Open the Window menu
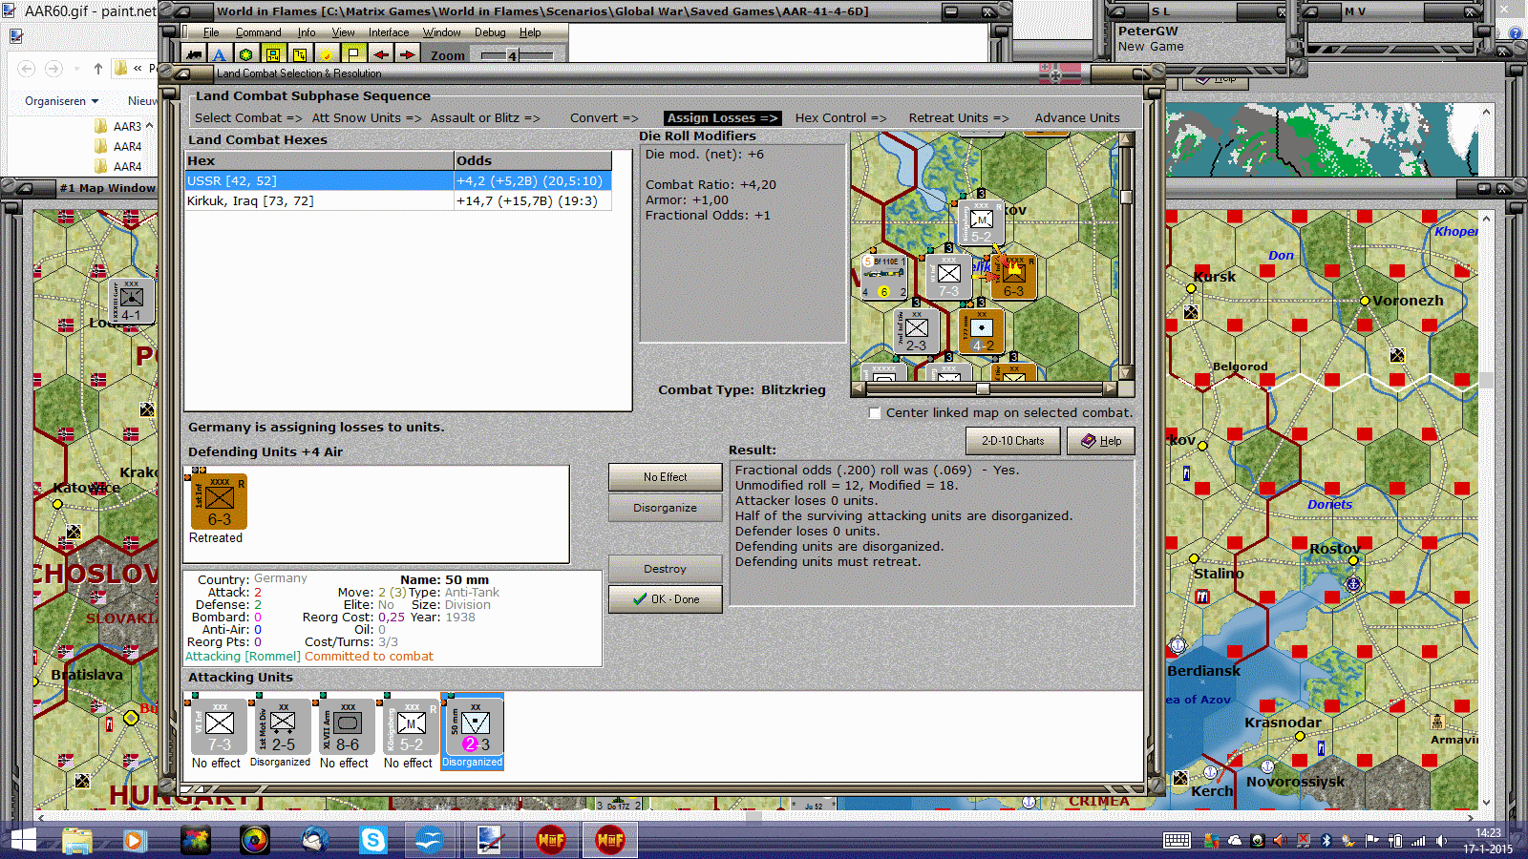The image size is (1528, 859). click(x=441, y=32)
